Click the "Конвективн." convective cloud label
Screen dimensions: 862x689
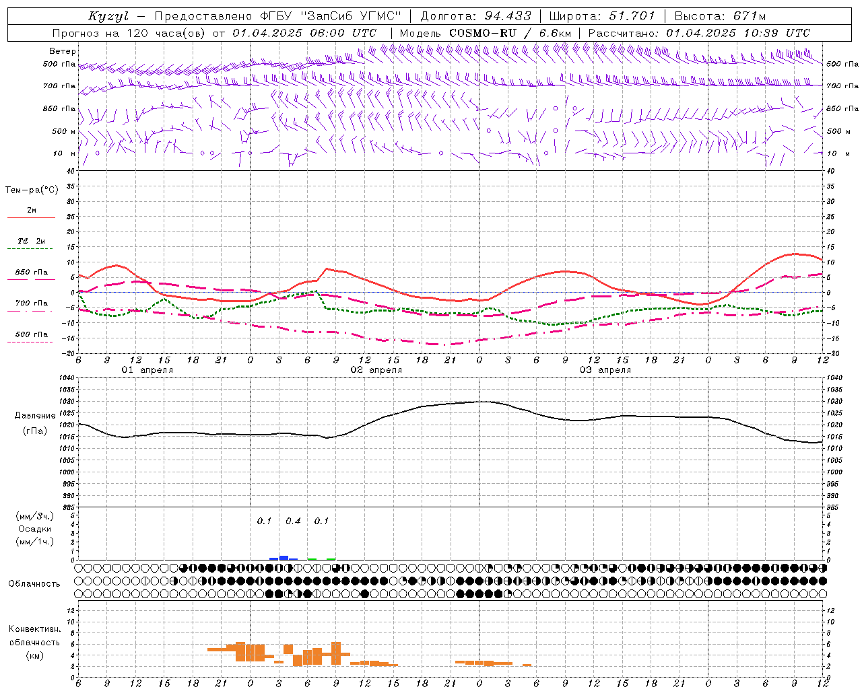point(35,629)
